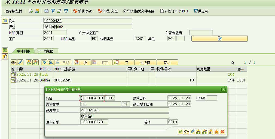The image size is (275, 139).
Task: Open details icon for OrdRes row
Action: (13, 80)
